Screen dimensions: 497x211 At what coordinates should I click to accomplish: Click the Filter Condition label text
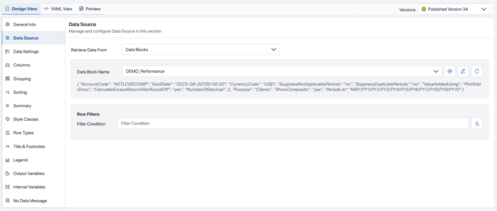coord(91,124)
